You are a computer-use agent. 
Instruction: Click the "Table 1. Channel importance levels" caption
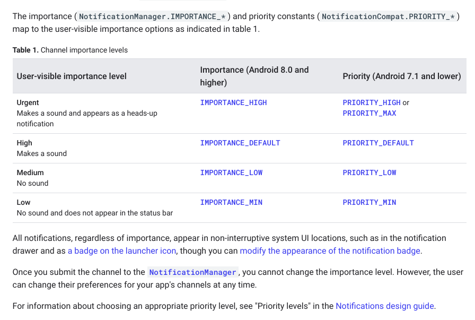tap(70, 50)
